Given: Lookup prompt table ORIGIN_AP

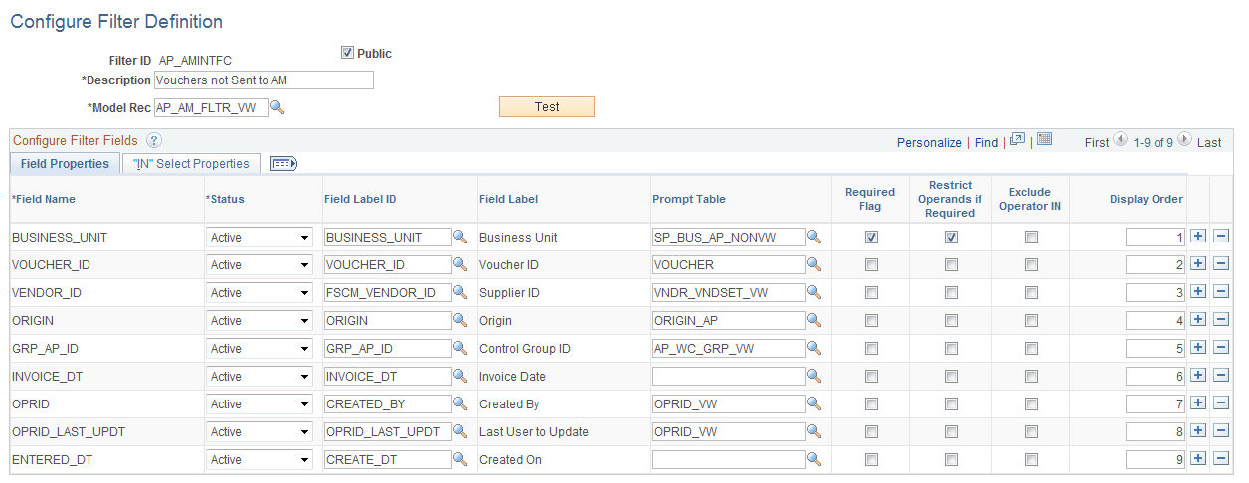Looking at the screenshot, I should tap(814, 321).
